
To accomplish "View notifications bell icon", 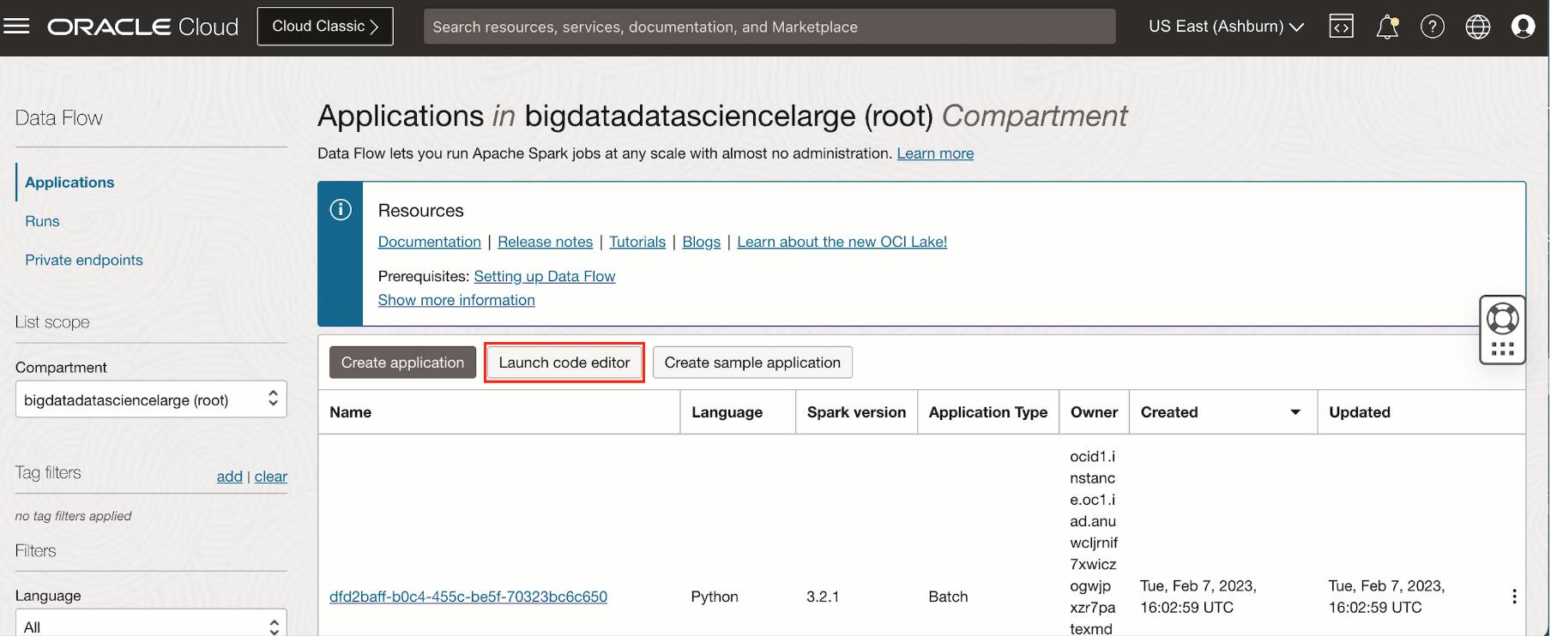I will pyautogui.click(x=1387, y=27).
